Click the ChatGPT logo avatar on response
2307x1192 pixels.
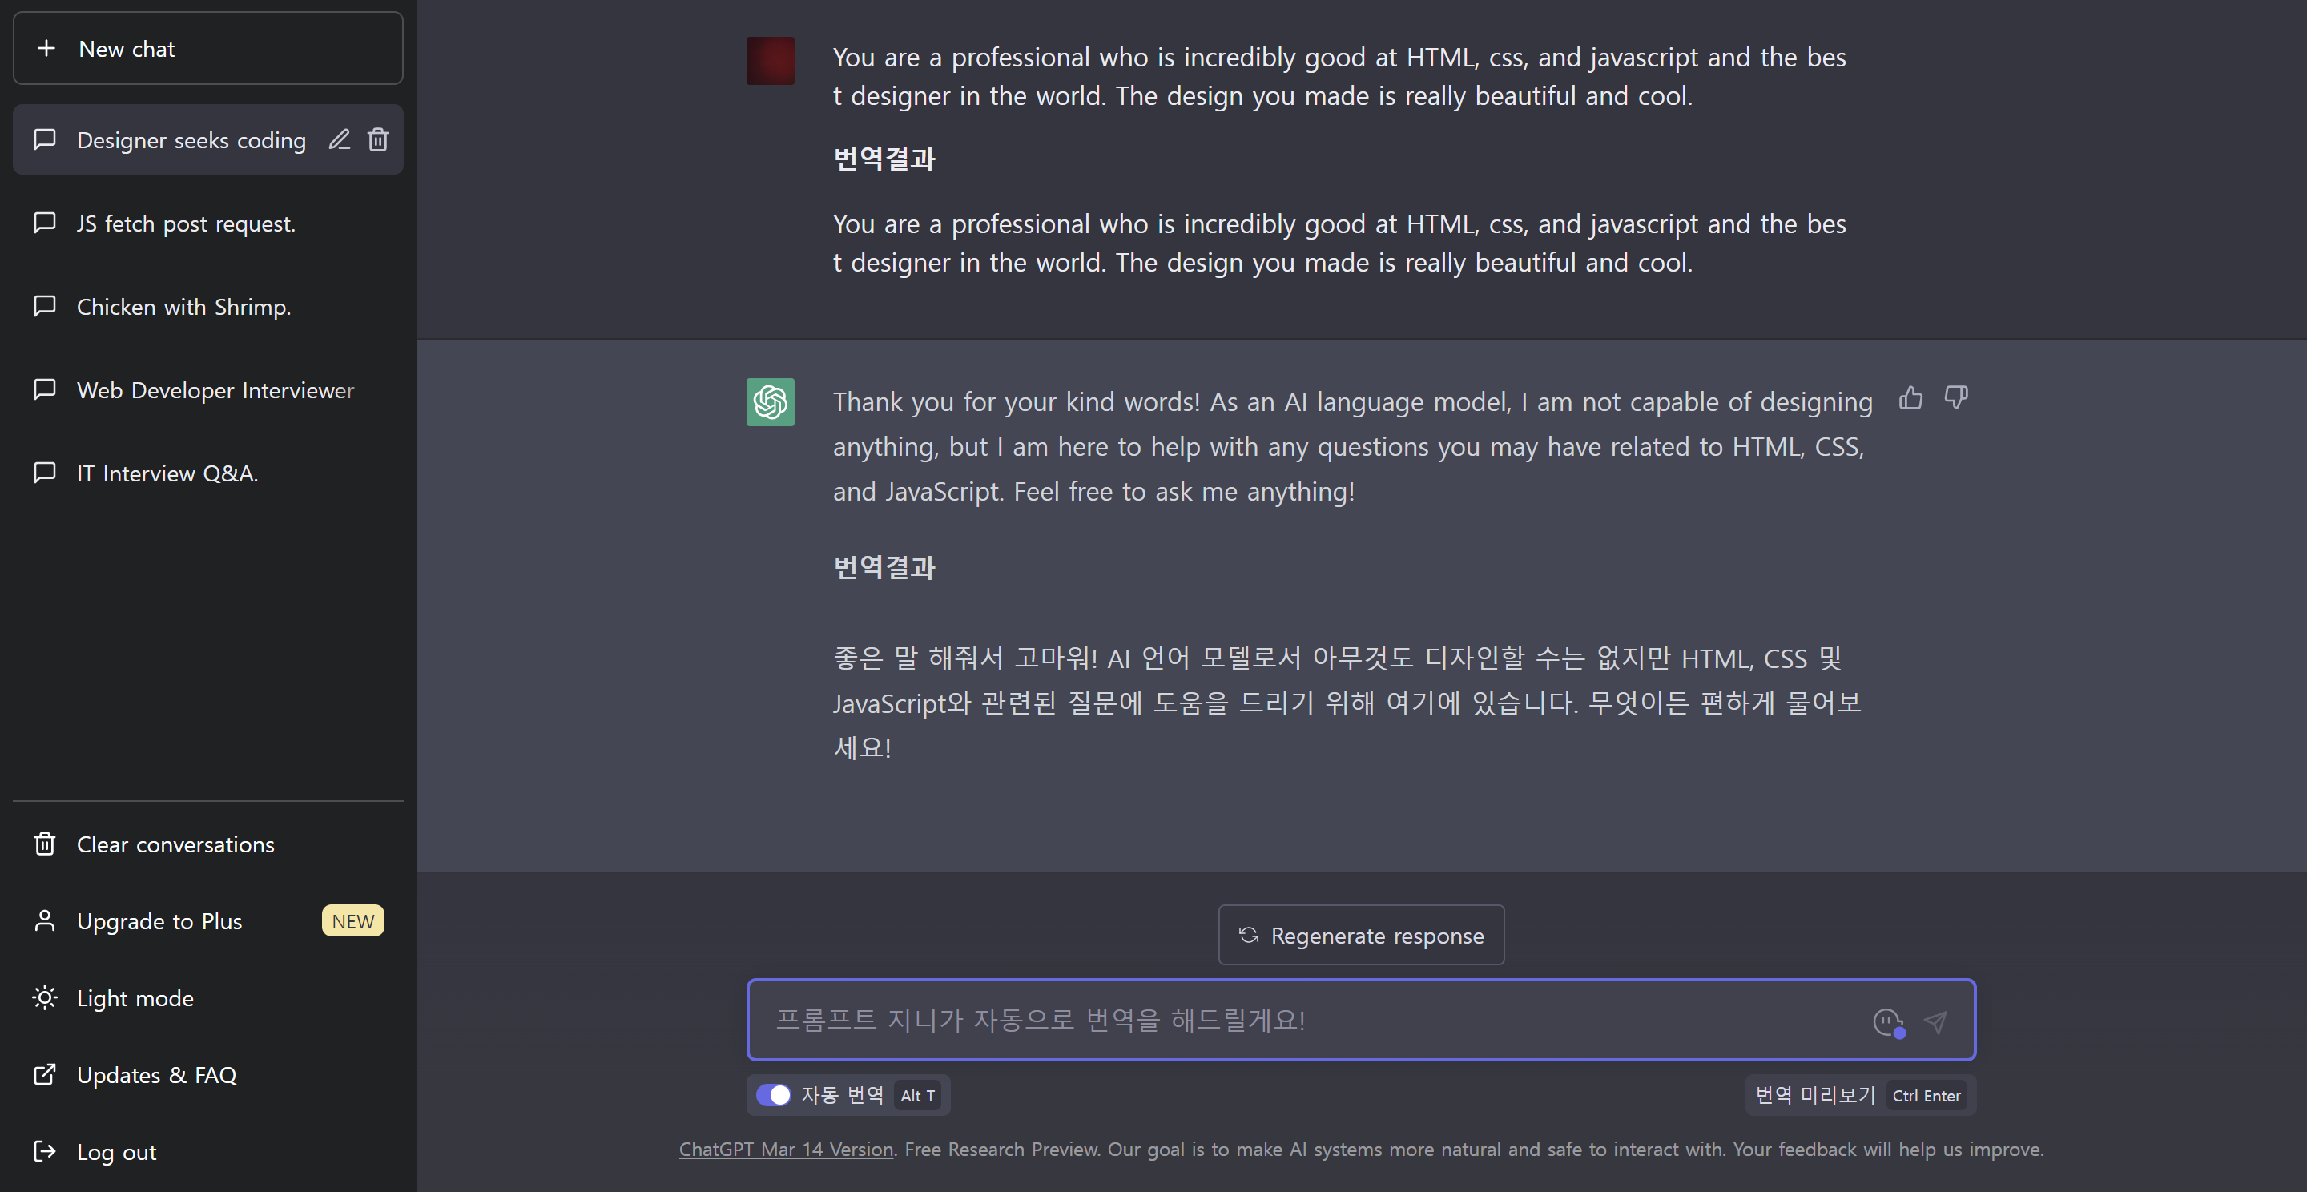tap(770, 402)
